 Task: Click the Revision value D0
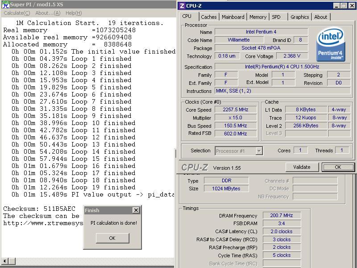[339, 83]
